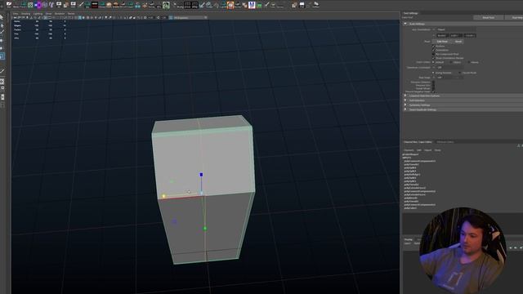Expand Smart Duplicate Settings section

point(405,109)
